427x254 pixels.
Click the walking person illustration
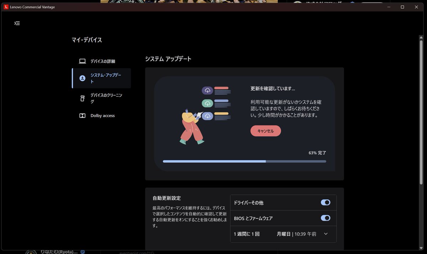(192, 127)
